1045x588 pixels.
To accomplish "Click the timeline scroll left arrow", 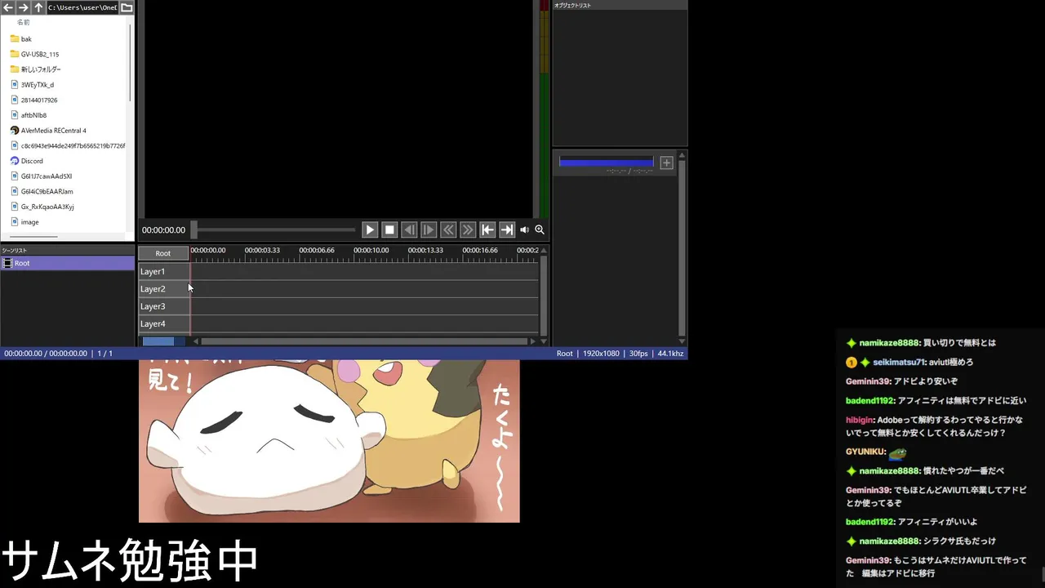I will (196, 341).
